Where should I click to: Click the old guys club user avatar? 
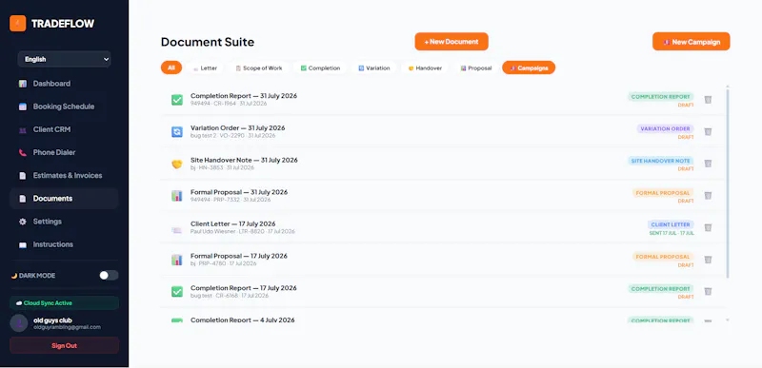pos(18,323)
